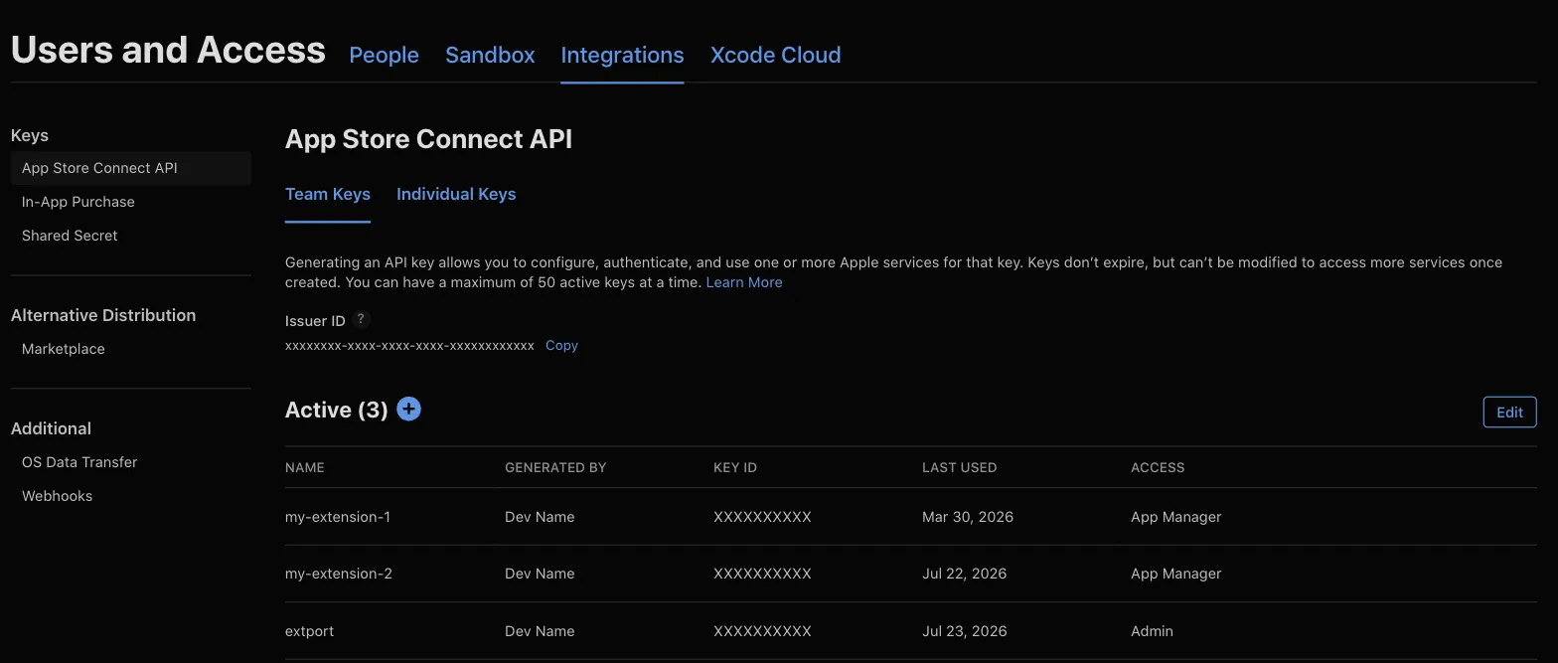Open the Marketplace sidebar item
This screenshot has height=663, width=1558.
tap(64, 349)
